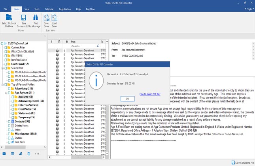Viewport: 255px width, 166px height.
Task: Click the Deleted Items trash folder icon
Action: click(x=13, y=126)
